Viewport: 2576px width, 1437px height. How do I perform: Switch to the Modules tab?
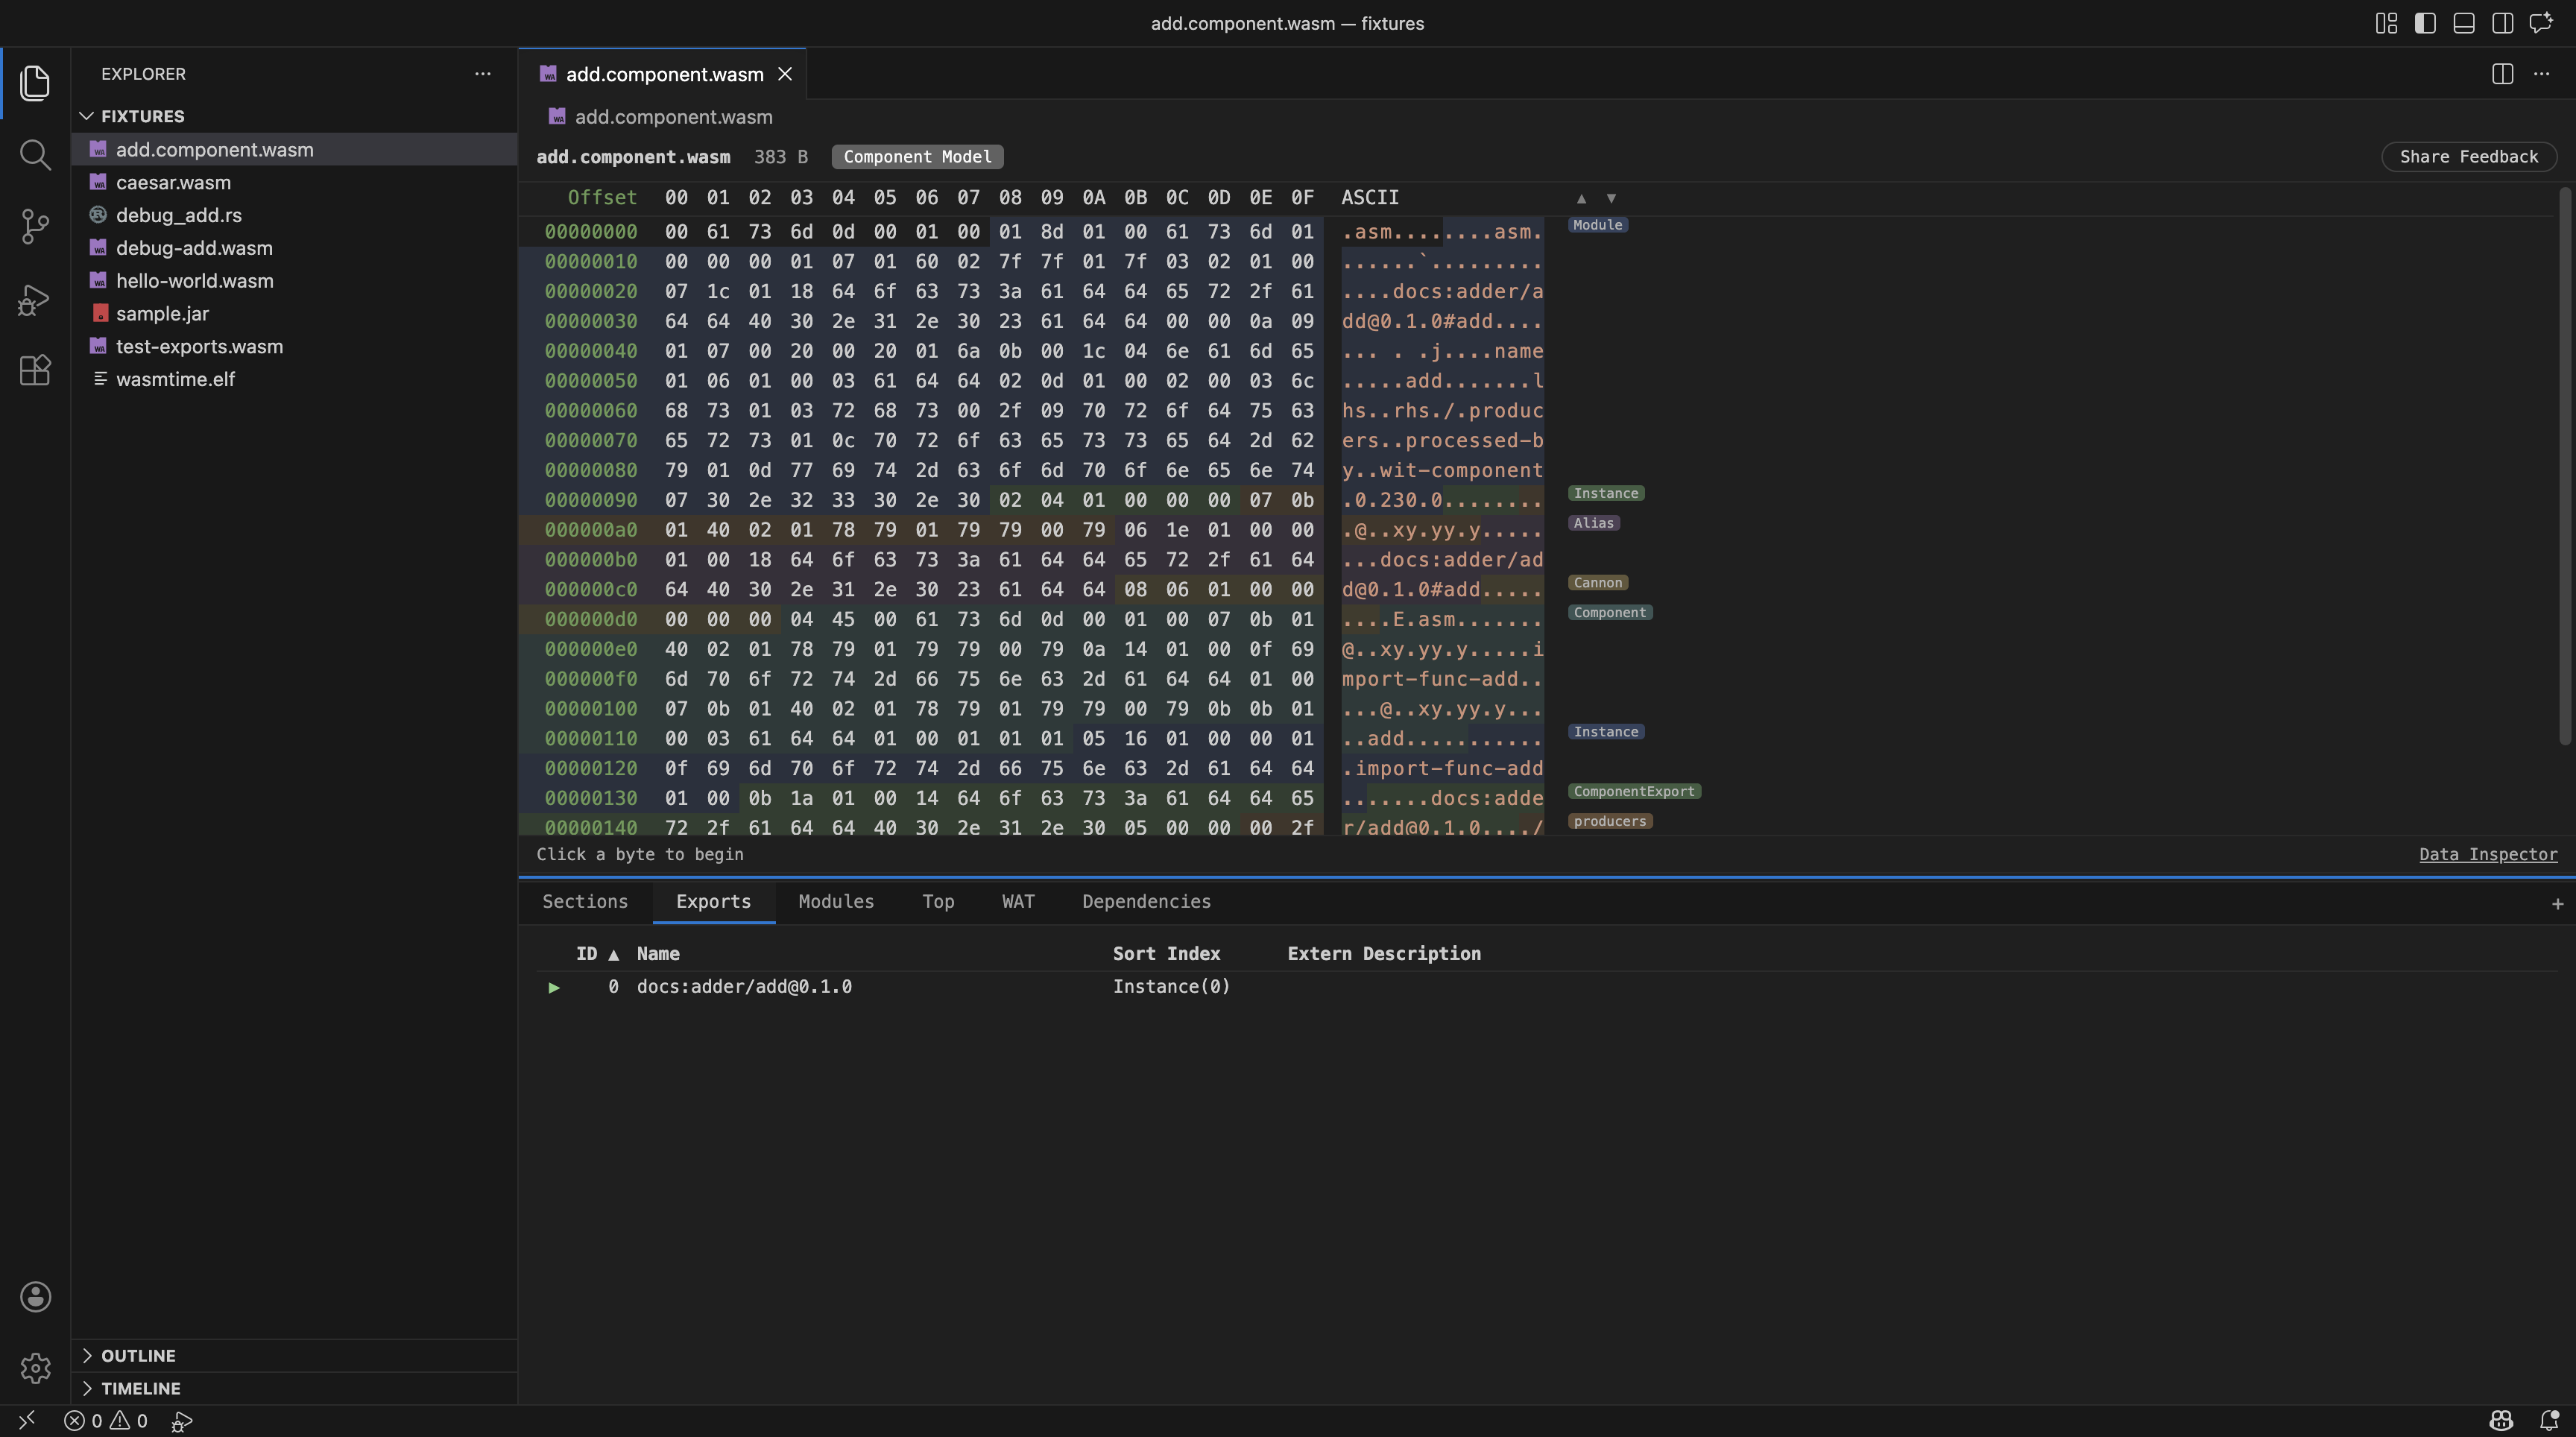pos(836,901)
